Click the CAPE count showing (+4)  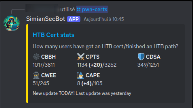coord(90,83)
